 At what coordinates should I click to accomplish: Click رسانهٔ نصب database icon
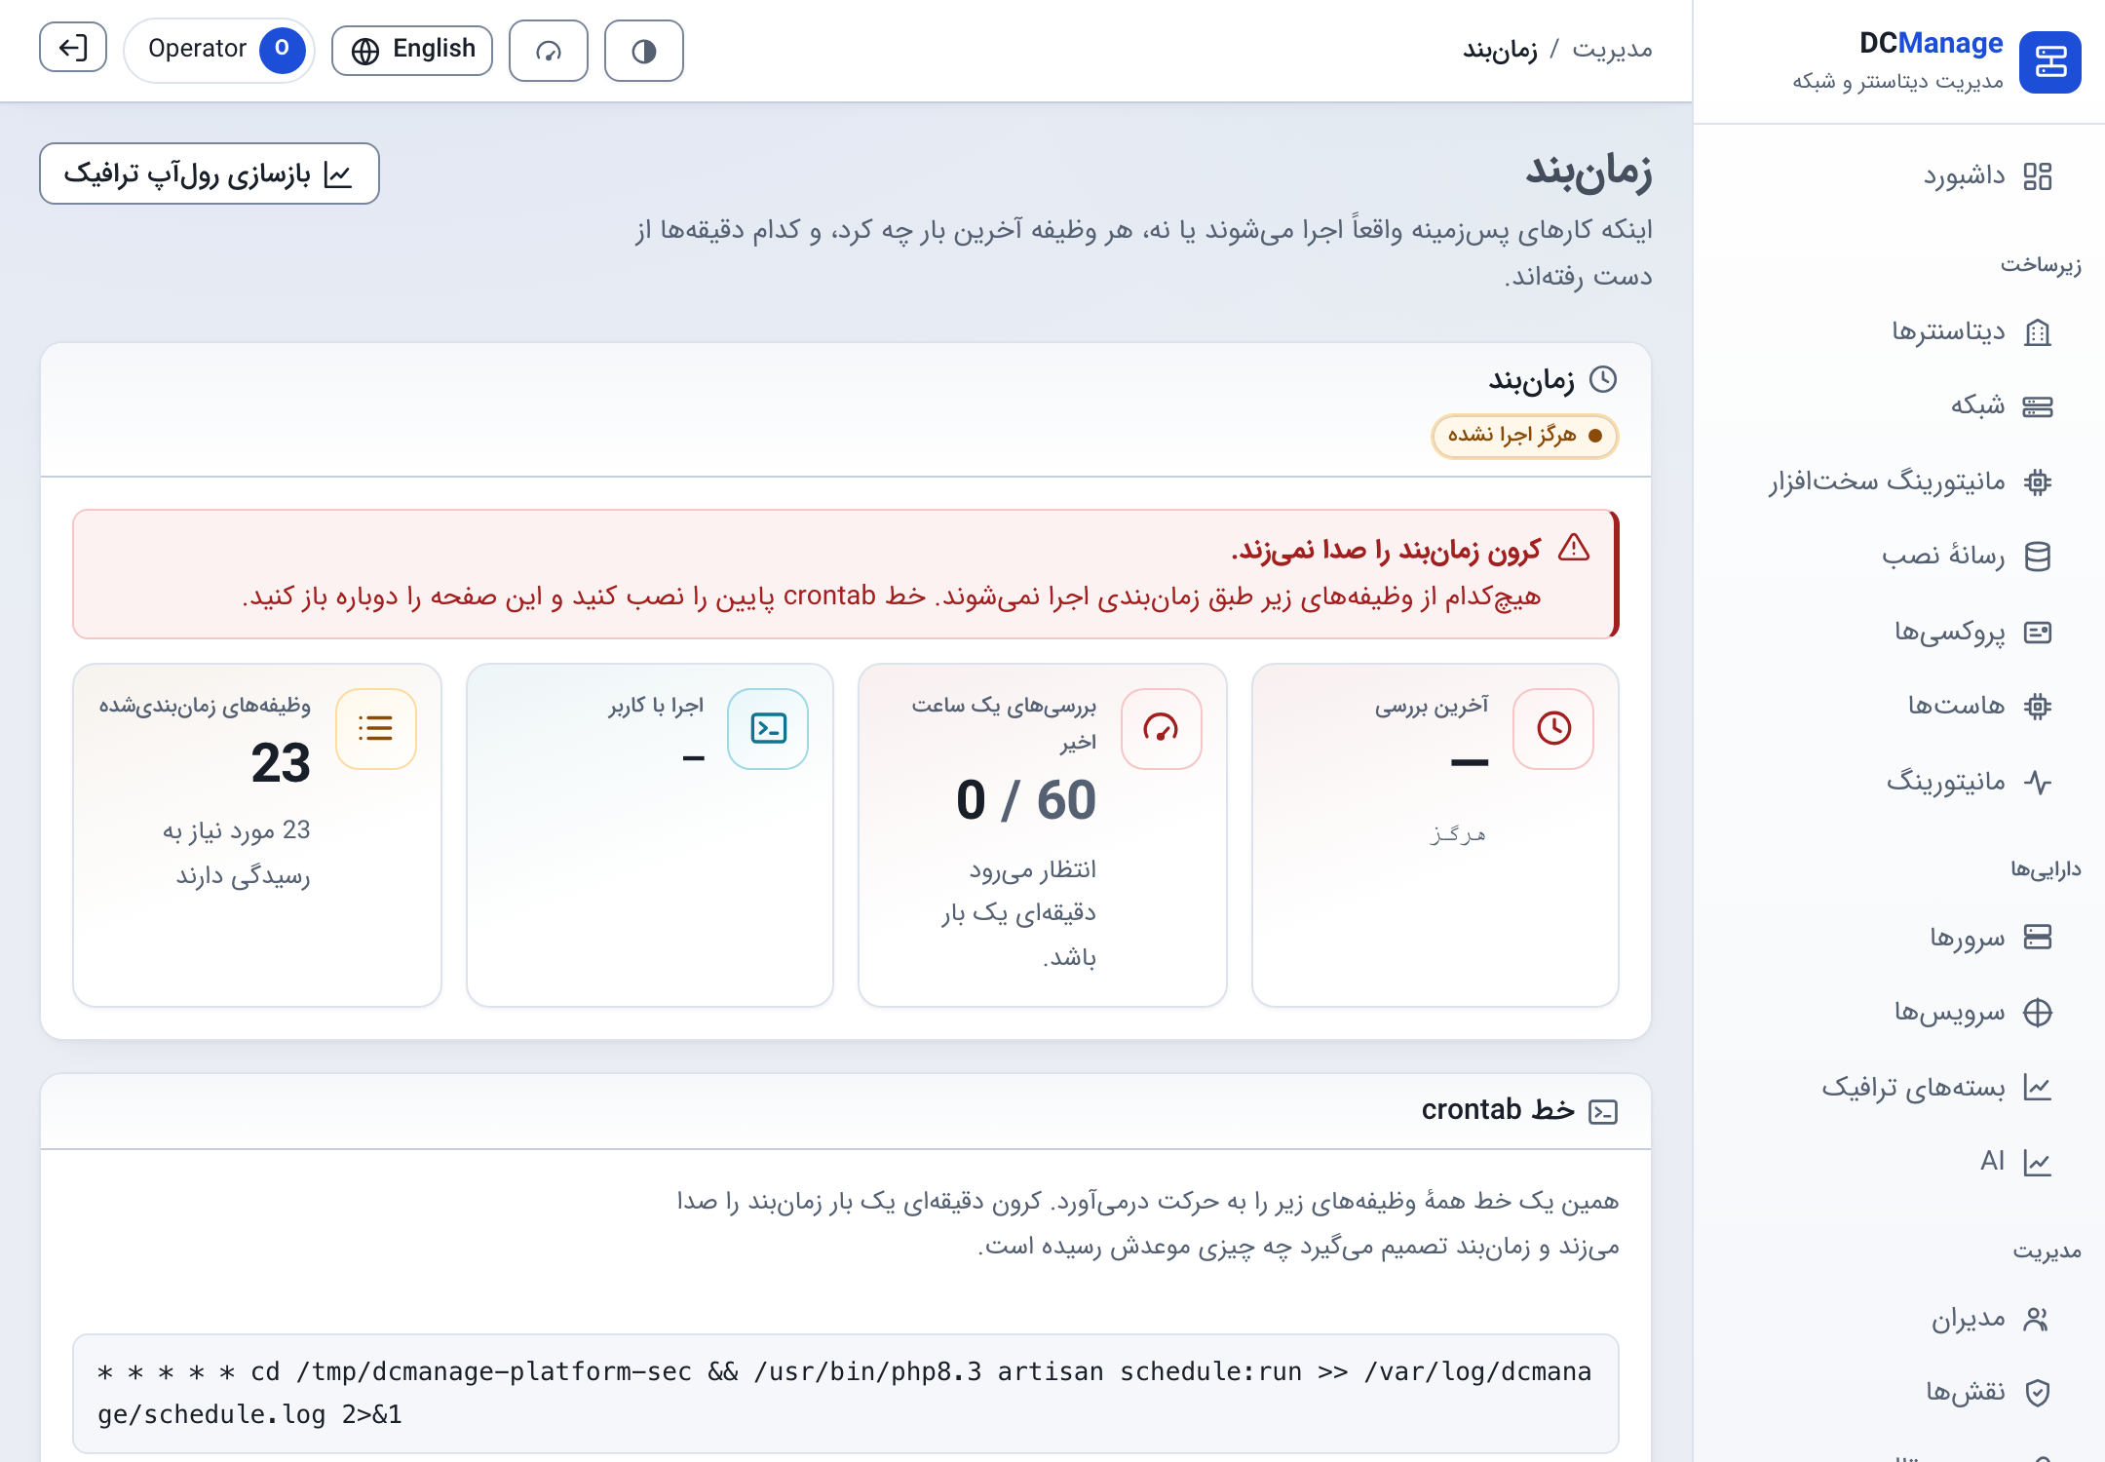coord(2037,557)
